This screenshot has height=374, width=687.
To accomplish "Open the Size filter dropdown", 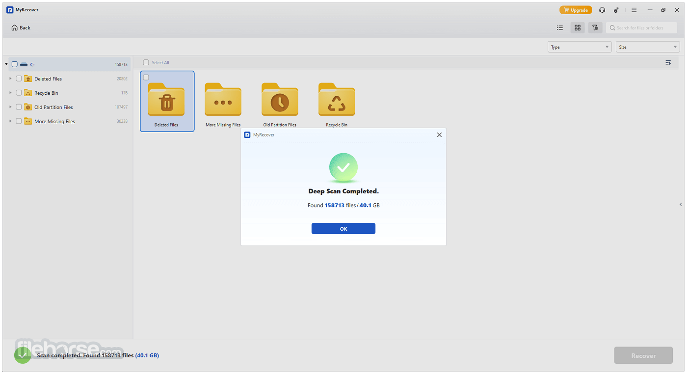I will point(648,47).
